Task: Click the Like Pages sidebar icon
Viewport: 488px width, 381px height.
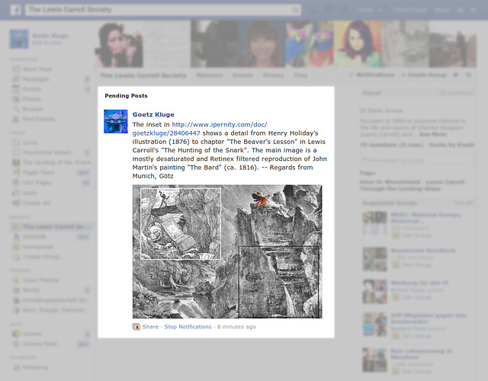Action: click(16, 182)
